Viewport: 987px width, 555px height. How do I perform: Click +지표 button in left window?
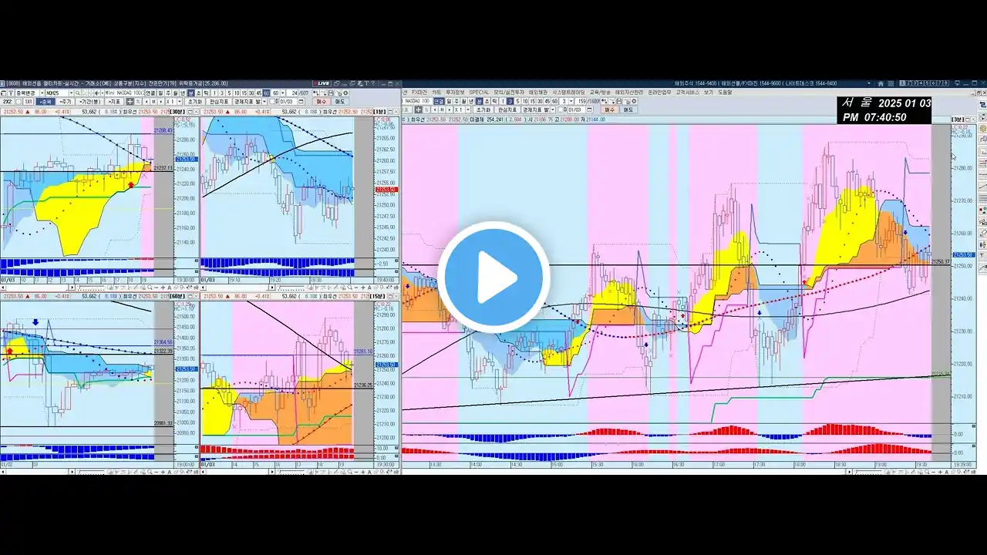pyautogui.click(x=114, y=102)
